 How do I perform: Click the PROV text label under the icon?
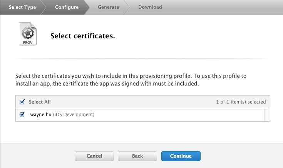[x=28, y=42]
